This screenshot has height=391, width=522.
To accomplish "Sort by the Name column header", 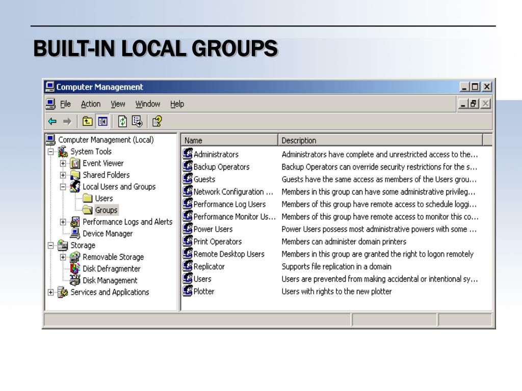I will (x=229, y=141).
